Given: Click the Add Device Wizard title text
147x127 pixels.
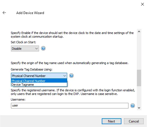Looking at the screenshot, I should (30, 13).
